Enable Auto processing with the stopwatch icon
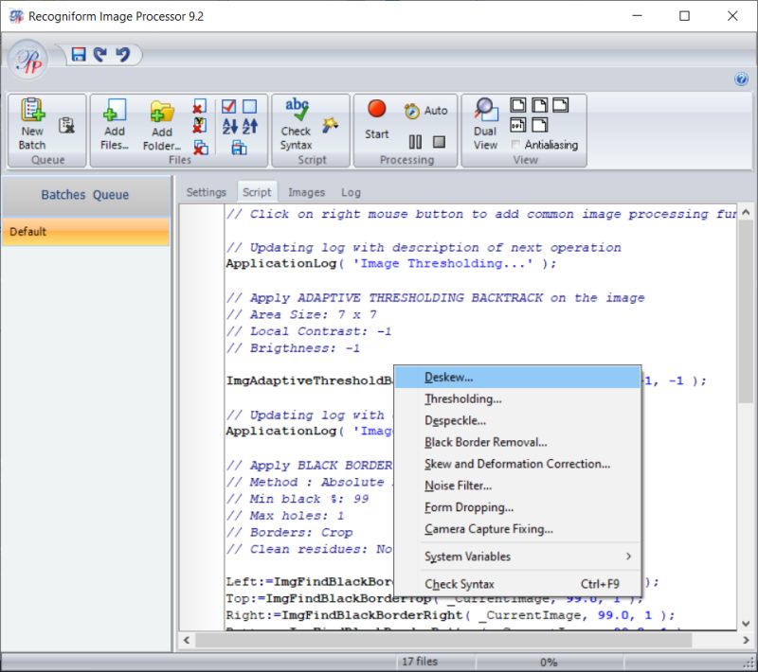Screen dimensions: 758x672 click(x=425, y=111)
